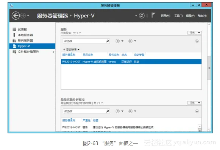This screenshot has height=150, width=220.
Task: Click the 最佳实践分析程序 filter box
Action: 86,111
